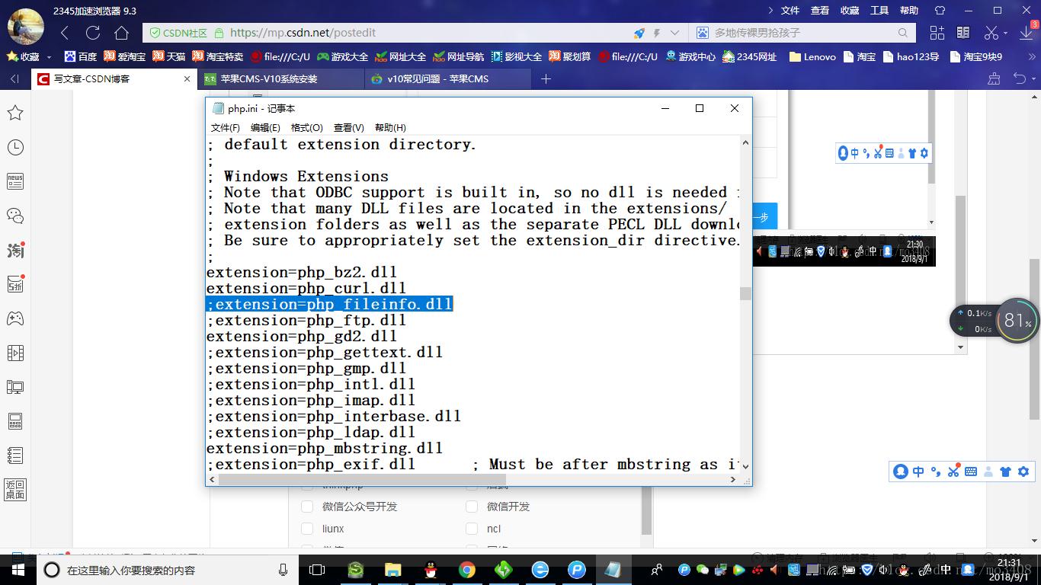Screen dimensions: 1041x585
Task: Expand the address bar dropdown chevron
Action: [674, 33]
